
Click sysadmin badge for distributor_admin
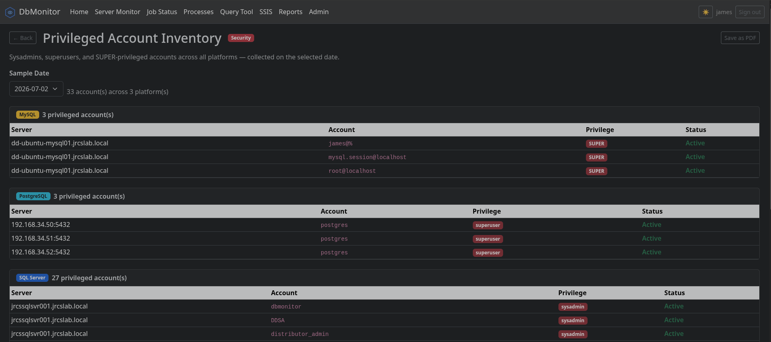click(573, 334)
